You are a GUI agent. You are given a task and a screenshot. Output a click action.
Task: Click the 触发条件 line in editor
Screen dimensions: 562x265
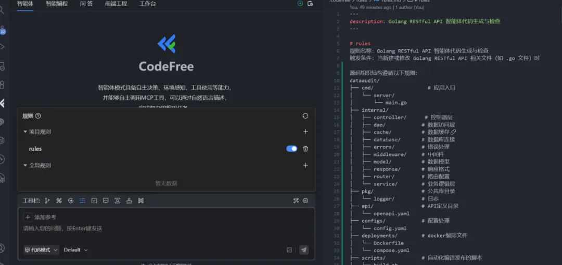pos(445,58)
